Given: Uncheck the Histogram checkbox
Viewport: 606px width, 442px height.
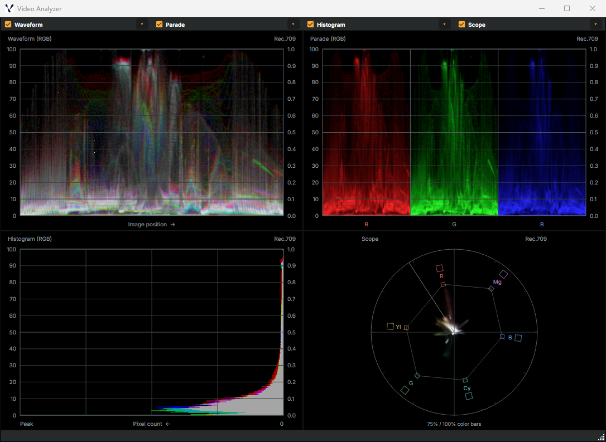Looking at the screenshot, I should pos(310,25).
